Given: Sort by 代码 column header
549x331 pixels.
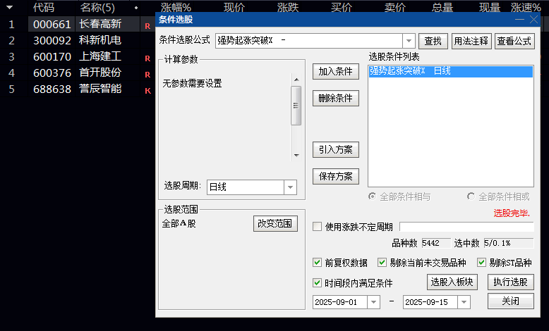Looking at the screenshot, I should click(x=44, y=7).
